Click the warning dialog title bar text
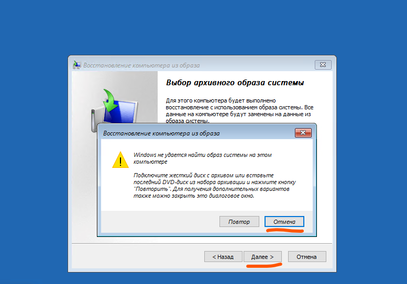Screen dimensions: 407x284 (x=161, y=133)
